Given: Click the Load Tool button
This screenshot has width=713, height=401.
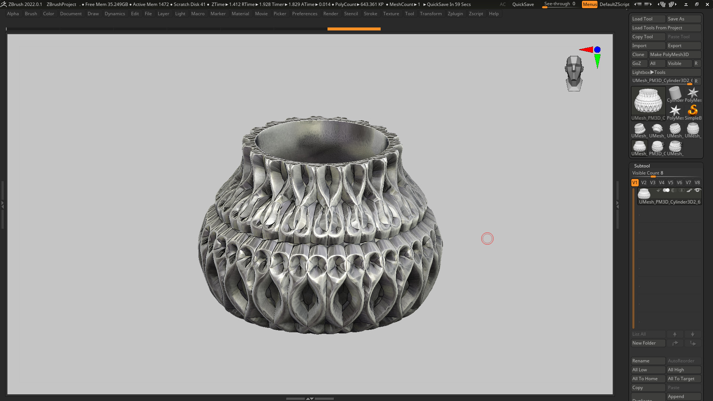Looking at the screenshot, I should 648,19.
